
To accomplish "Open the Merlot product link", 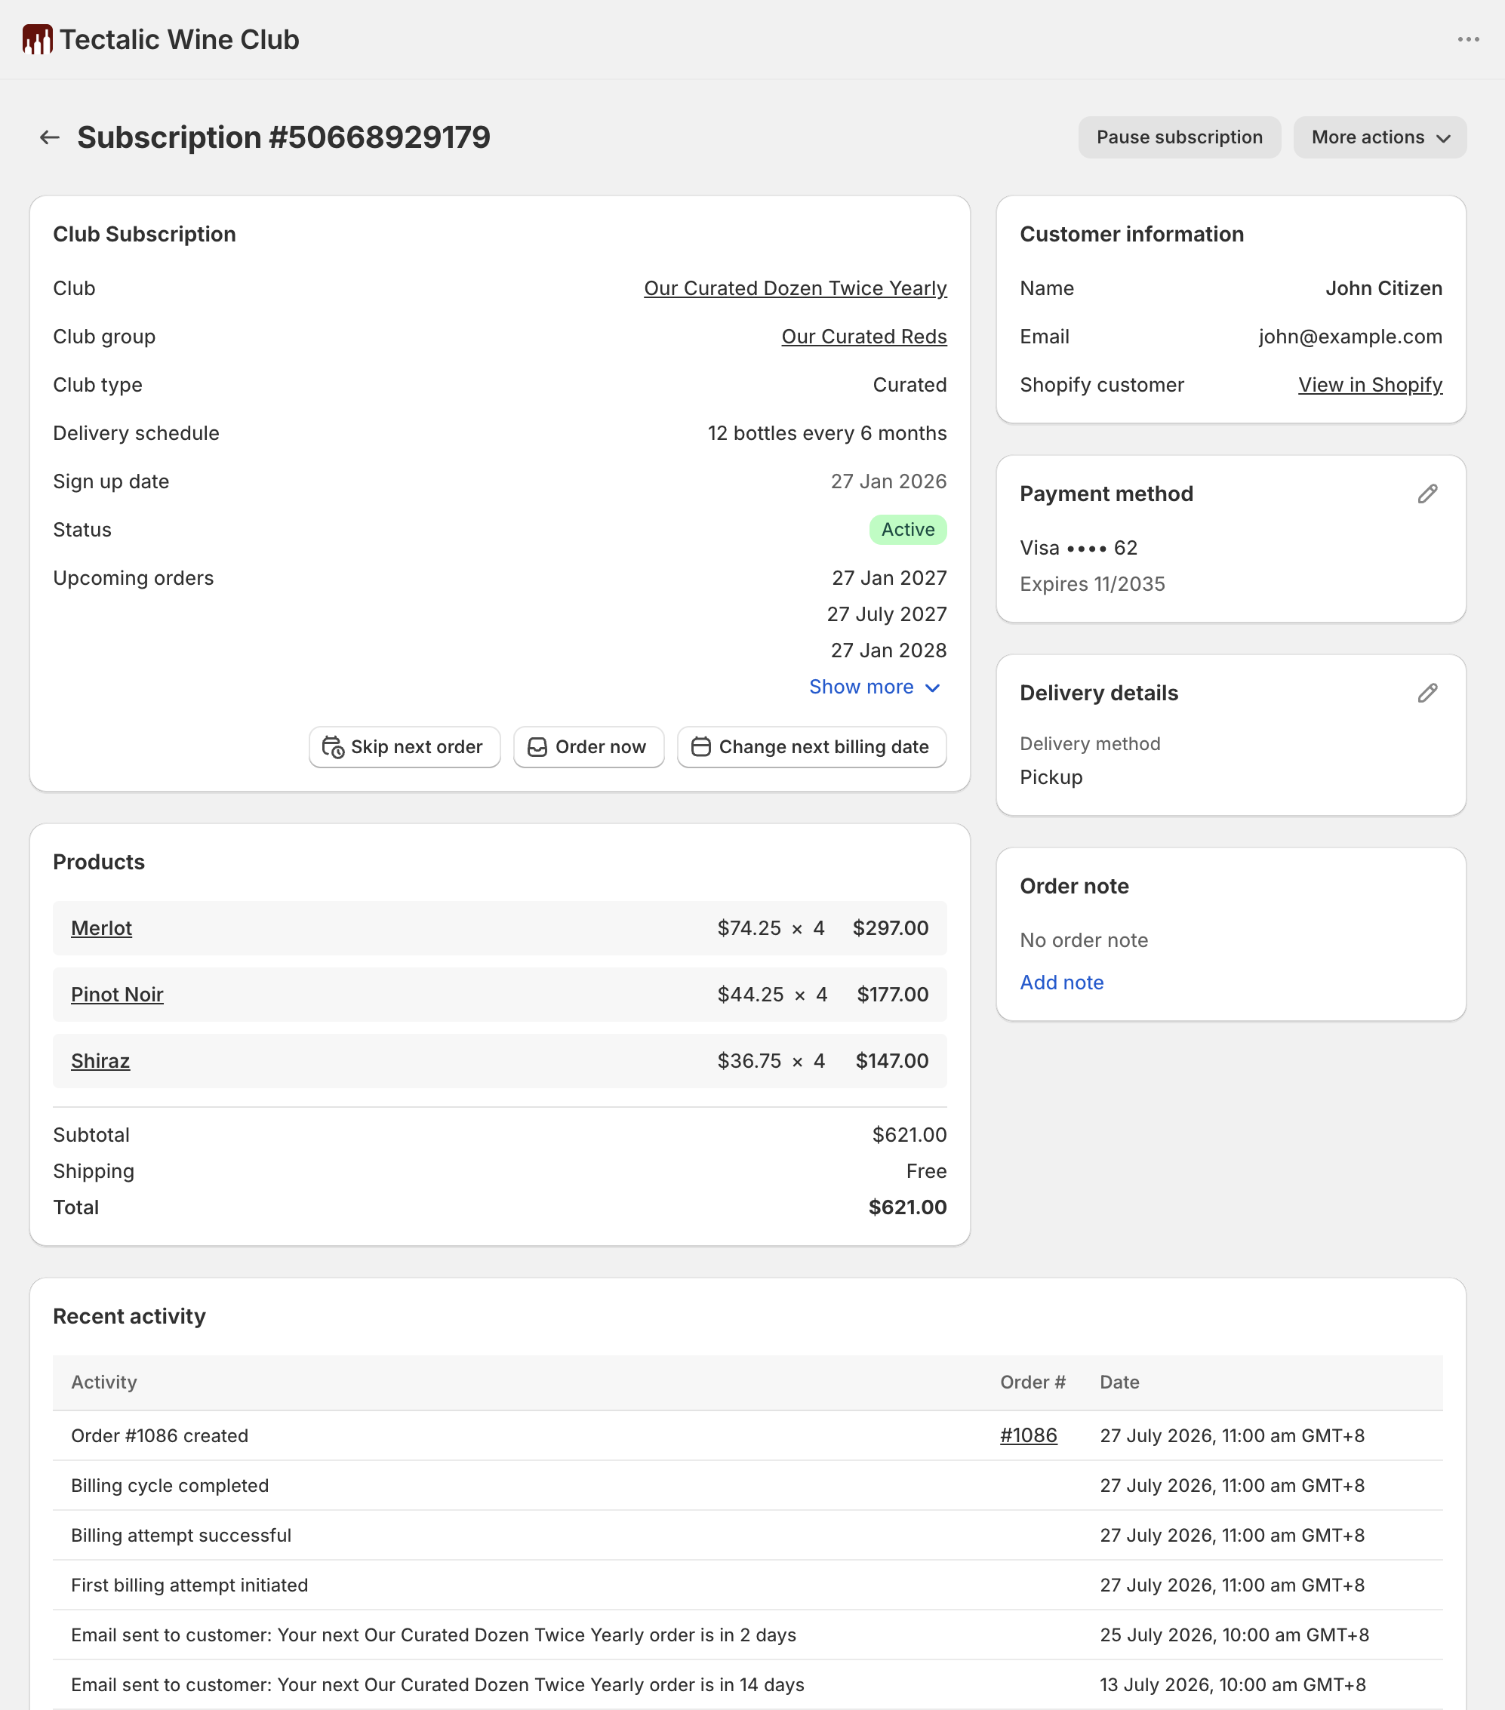I will tap(101, 927).
